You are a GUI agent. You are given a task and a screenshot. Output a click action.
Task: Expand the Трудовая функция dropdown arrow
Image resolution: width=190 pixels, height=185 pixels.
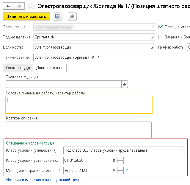tap(118, 84)
